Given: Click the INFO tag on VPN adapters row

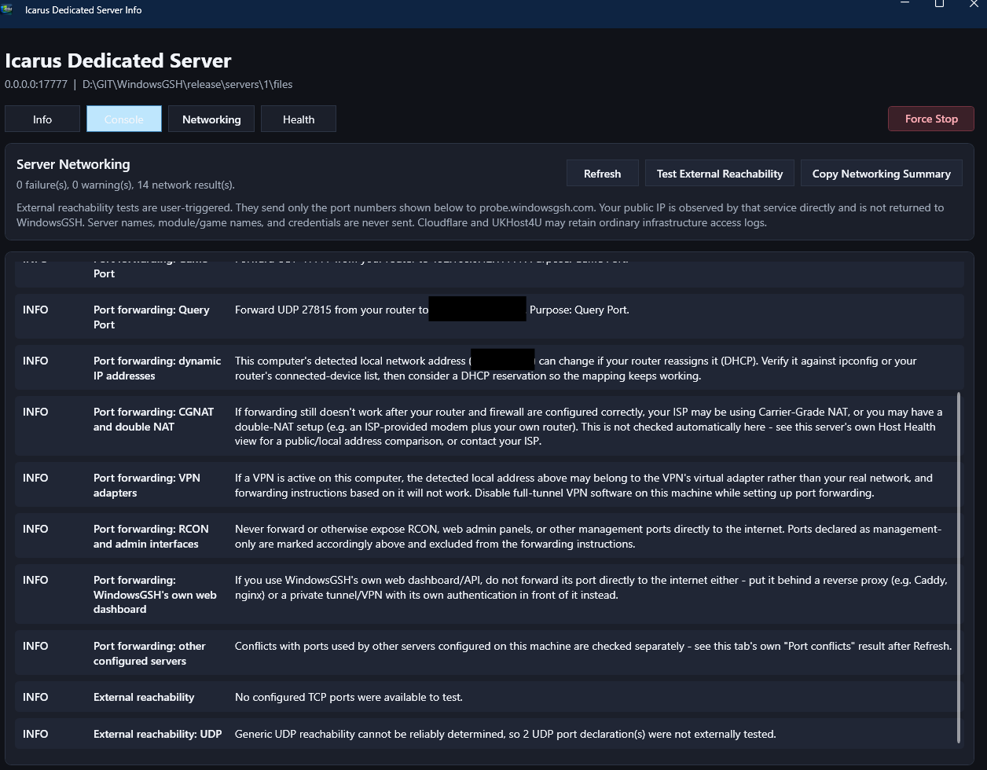Looking at the screenshot, I should (x=35, y=478).
